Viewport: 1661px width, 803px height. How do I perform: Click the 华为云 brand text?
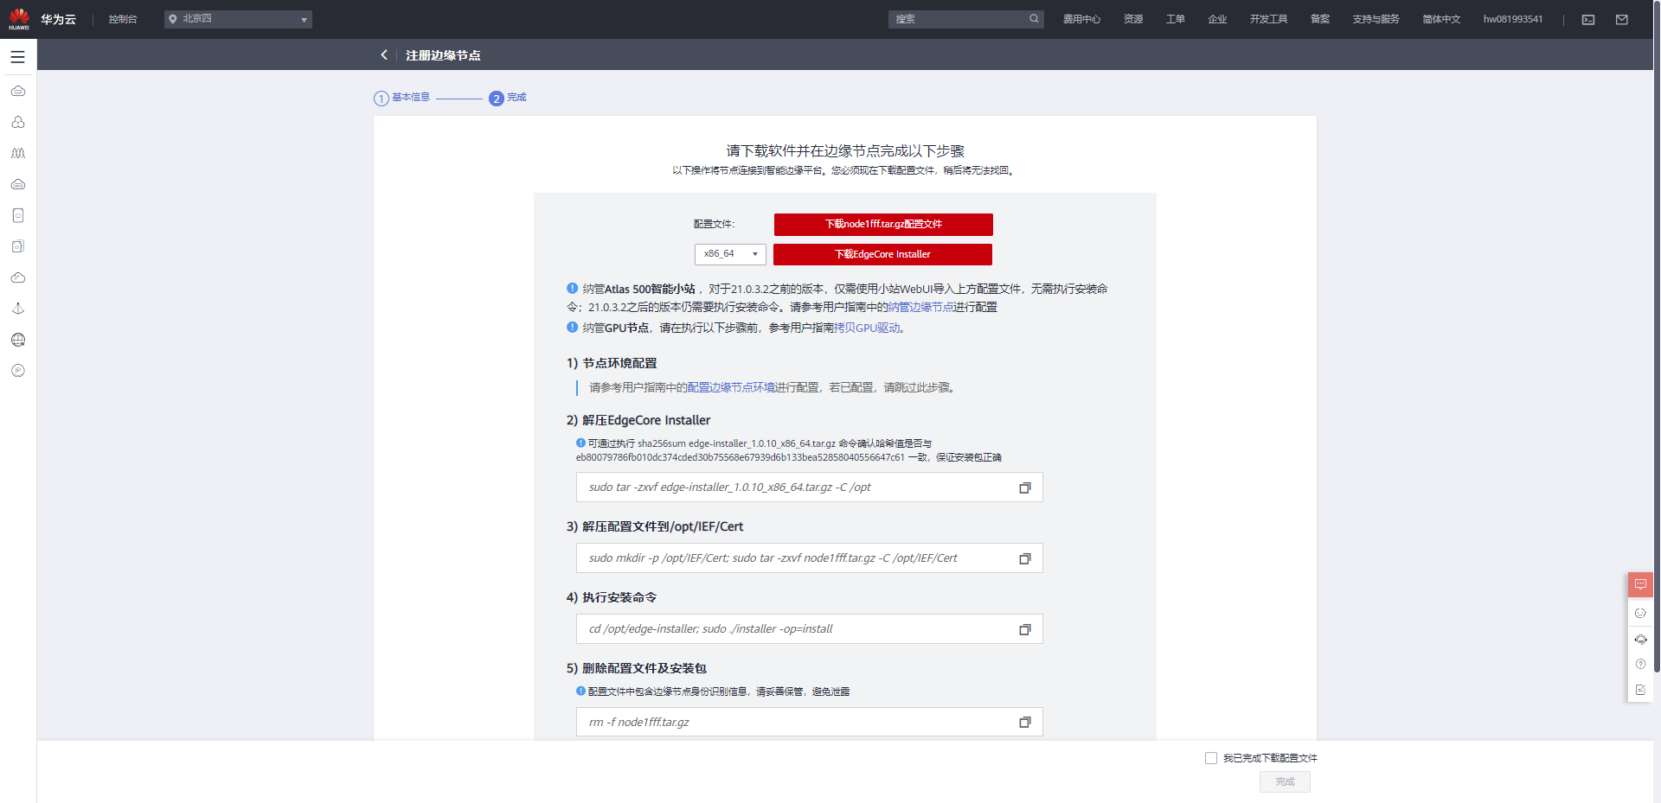[x=58, y=19]
